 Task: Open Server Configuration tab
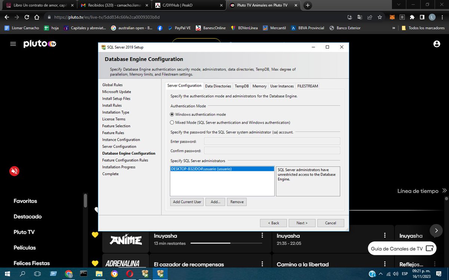coord(184,86)
